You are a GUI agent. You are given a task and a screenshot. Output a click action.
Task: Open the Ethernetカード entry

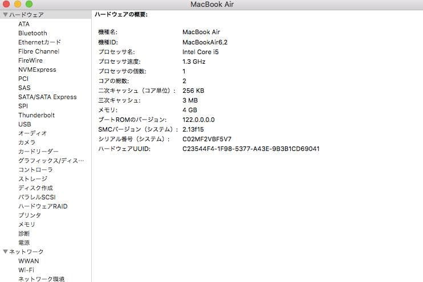[x=39, y=42]
